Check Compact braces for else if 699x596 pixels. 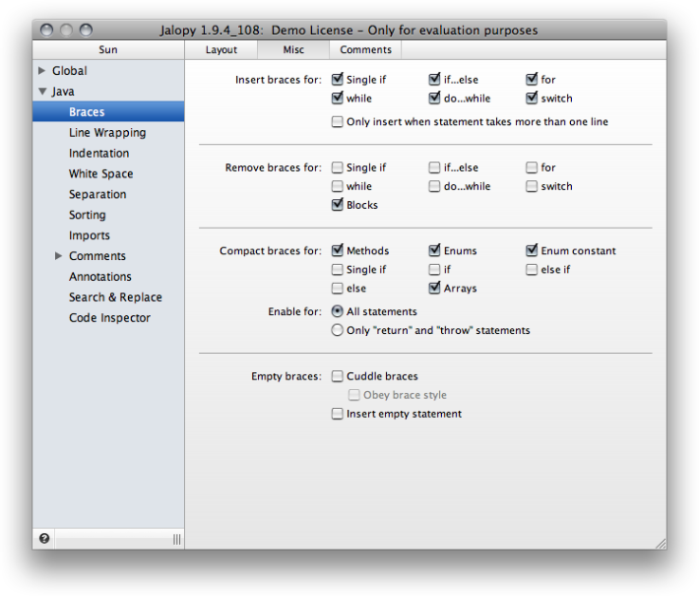coord(532,270)
